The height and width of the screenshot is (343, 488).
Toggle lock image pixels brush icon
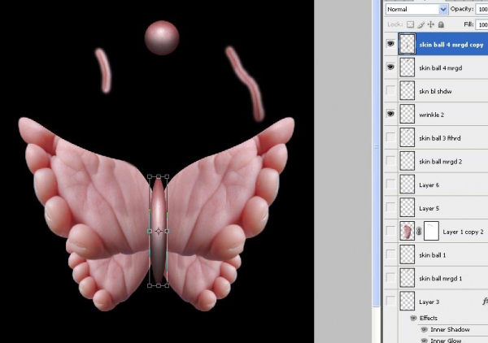[420, 24]
